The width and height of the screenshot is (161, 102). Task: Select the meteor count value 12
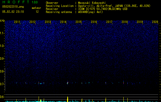click(37, 12)
